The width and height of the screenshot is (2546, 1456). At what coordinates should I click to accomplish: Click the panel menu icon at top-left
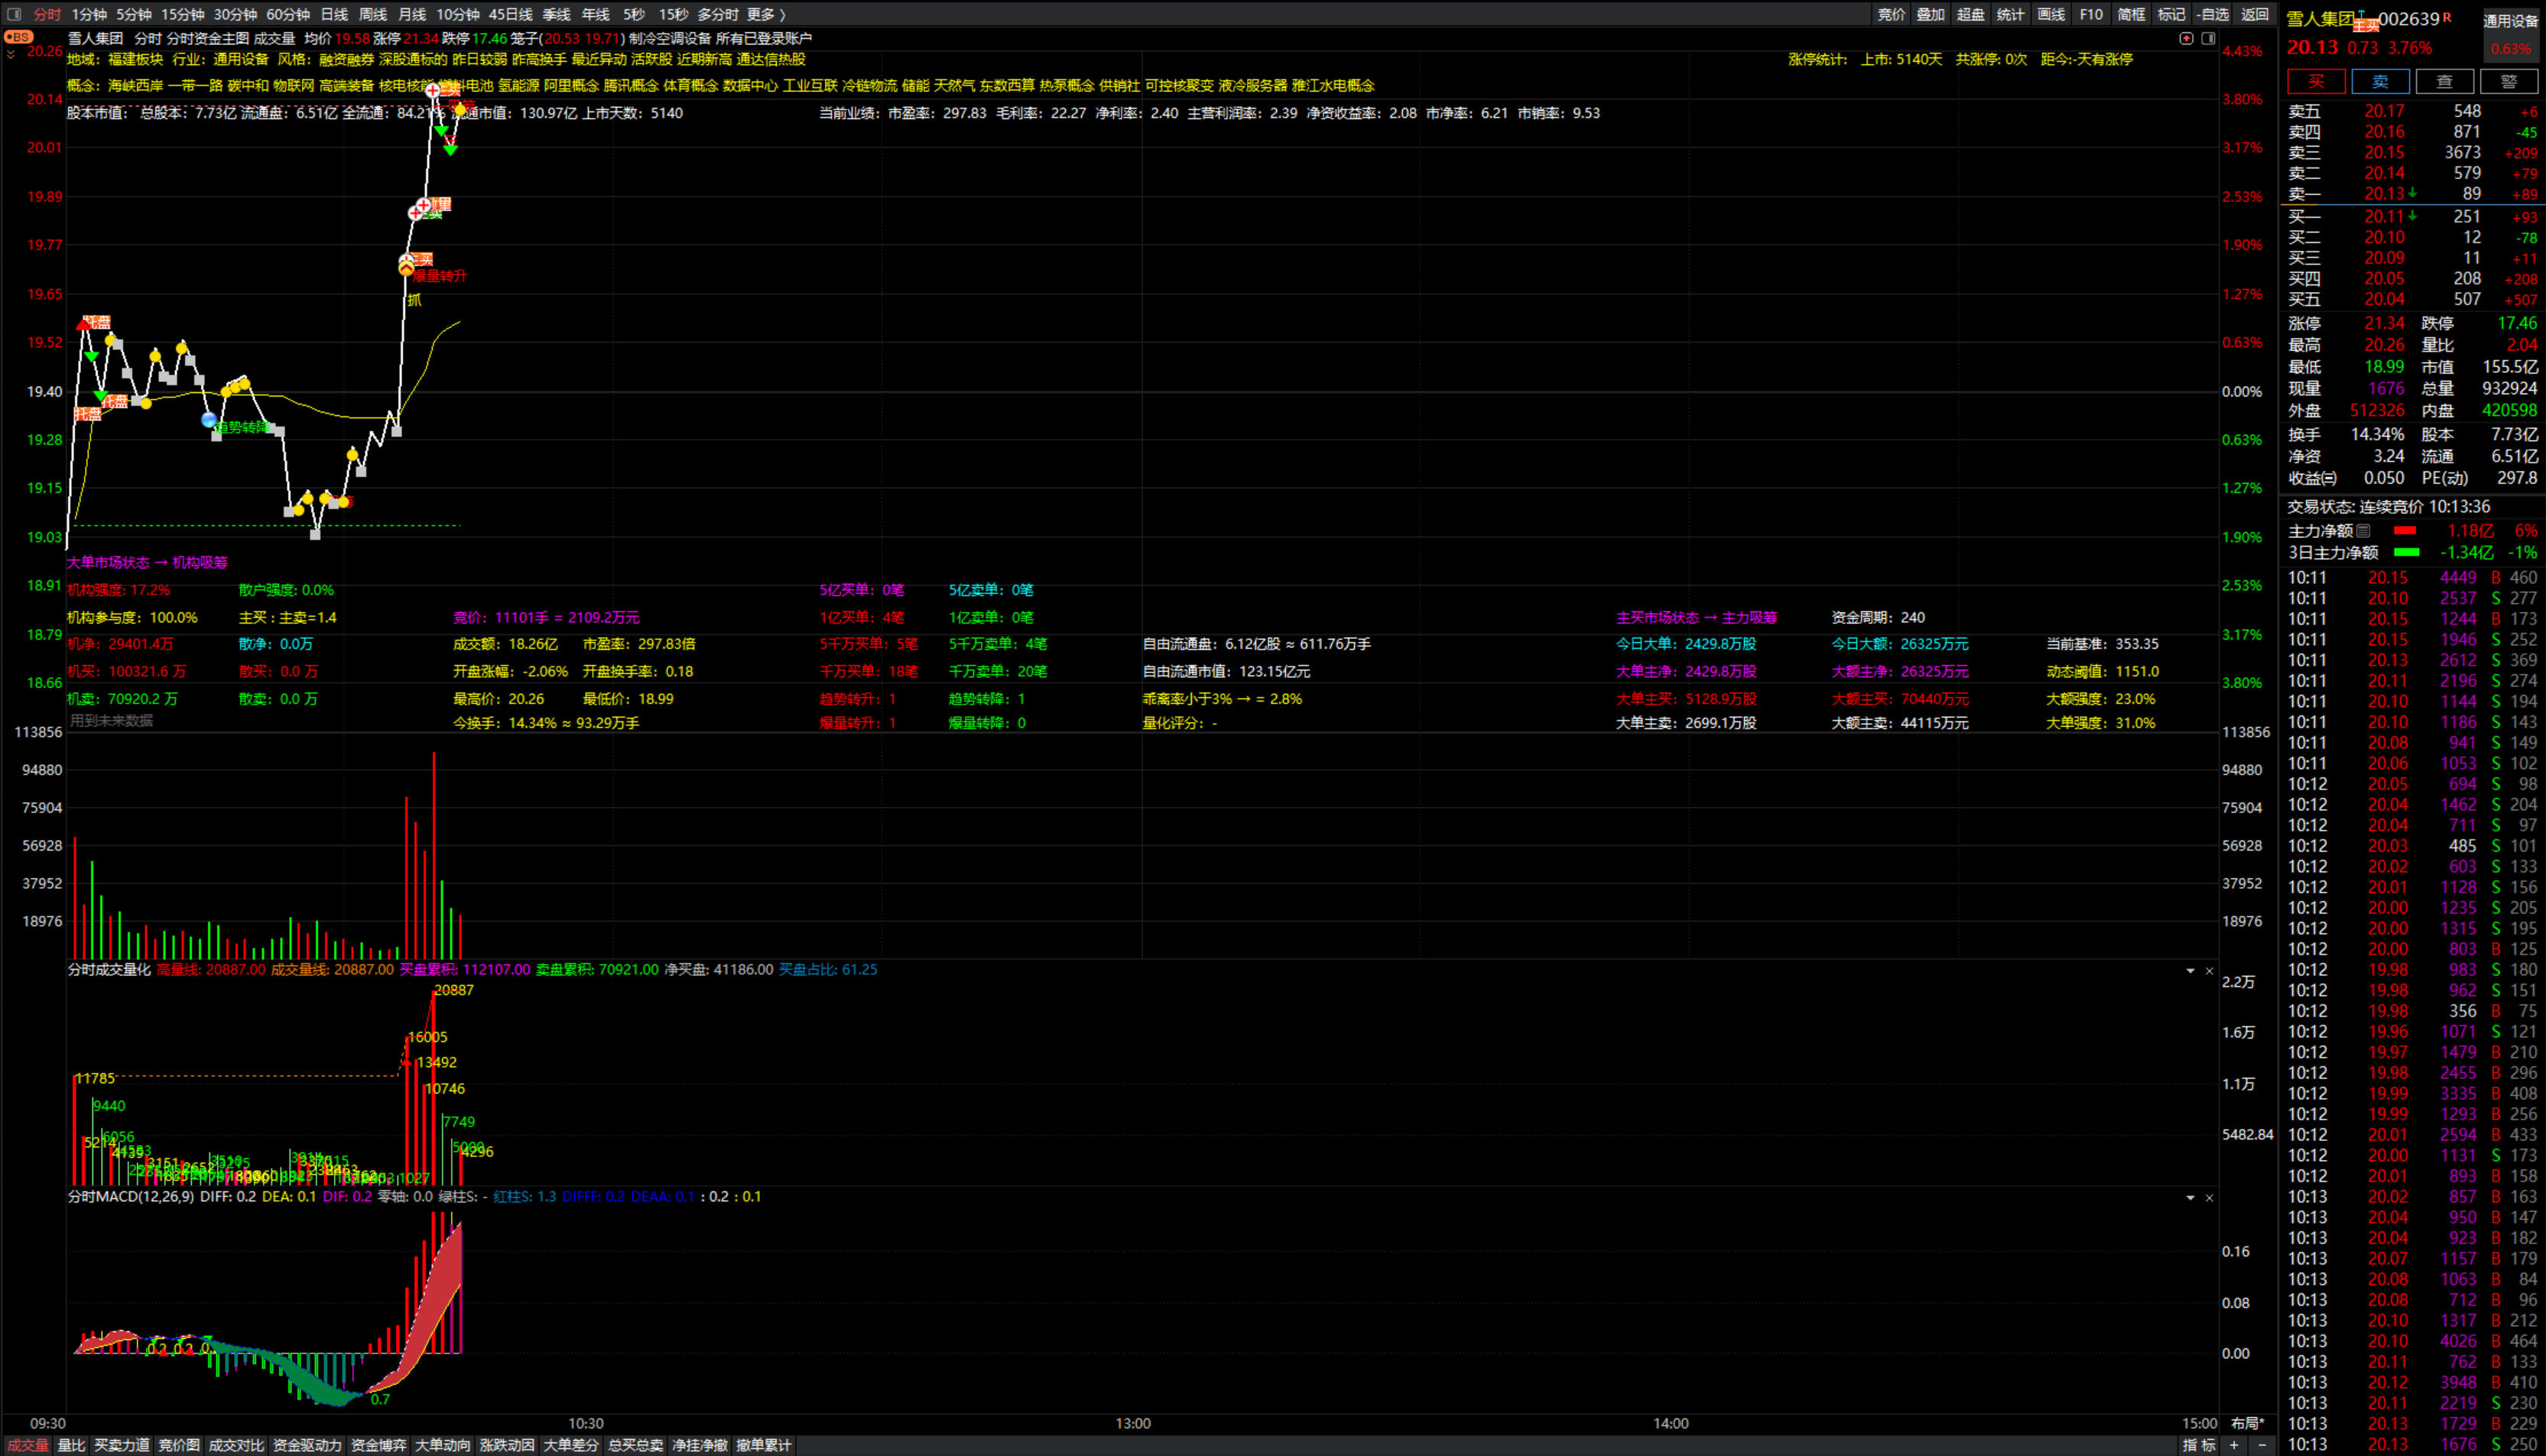coord(14,14)
